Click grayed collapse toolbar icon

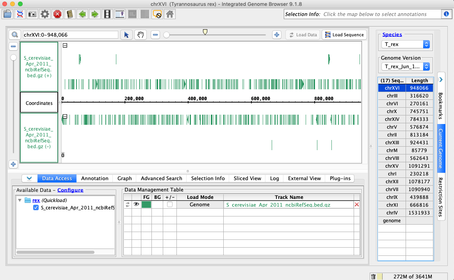[x=132, y=14]
